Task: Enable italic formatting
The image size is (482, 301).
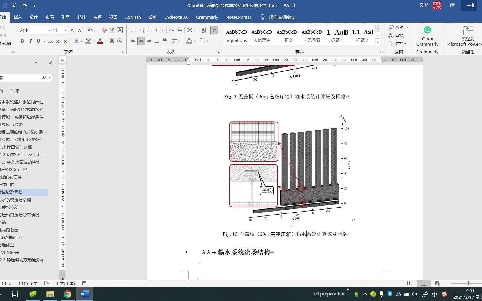Action: (x=31, y=41)
